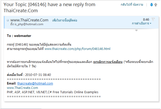Open the forum/046146.html topic link

[77, 49]
